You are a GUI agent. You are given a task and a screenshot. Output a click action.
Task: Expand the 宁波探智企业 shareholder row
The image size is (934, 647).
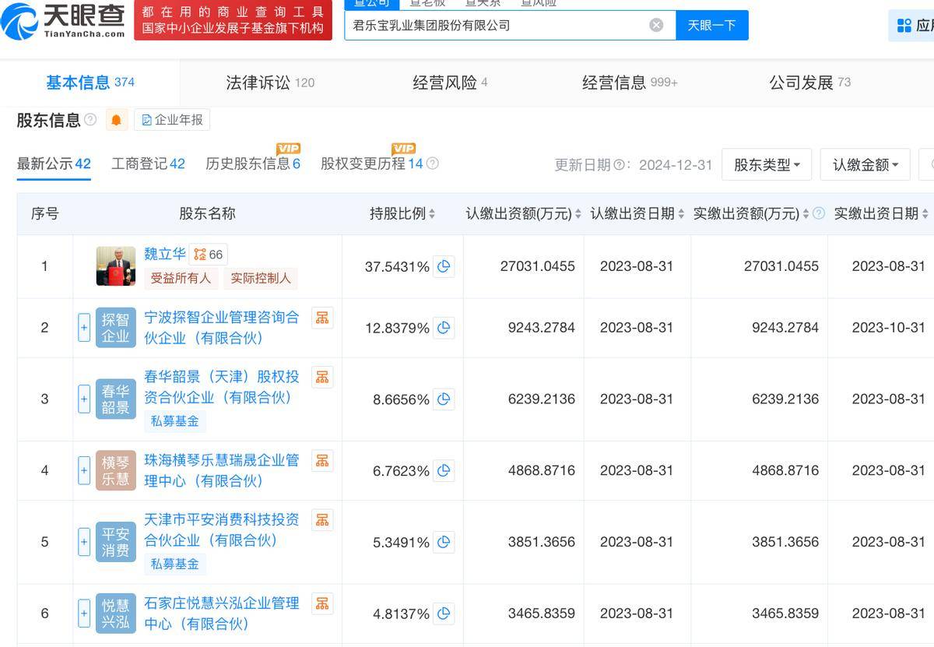[84, 328]
